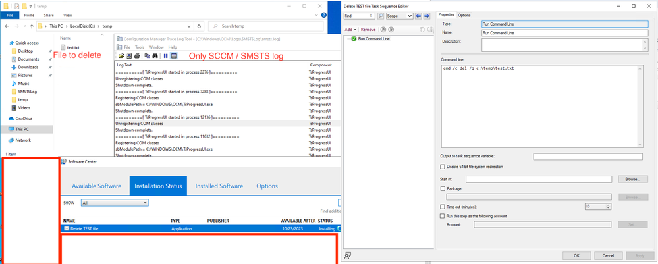This screenshot has width=658, height=264.
Task: Click the blue left arrow Find Previous icon
Action: pos(418,16)
